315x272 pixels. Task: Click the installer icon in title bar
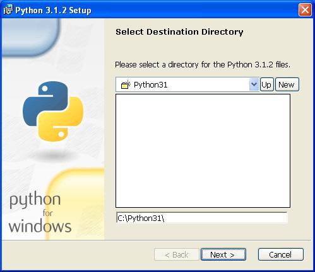[x=8, y=10]
